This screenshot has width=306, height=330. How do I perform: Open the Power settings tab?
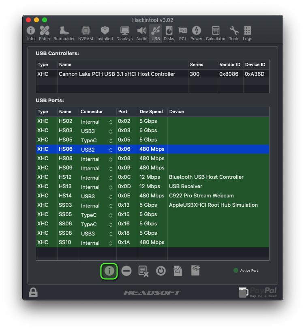(x=197, y=33)
